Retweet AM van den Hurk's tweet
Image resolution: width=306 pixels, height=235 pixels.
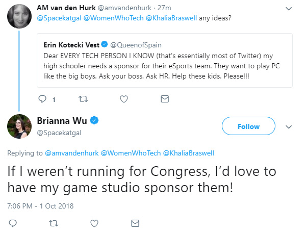click(83, 99)
